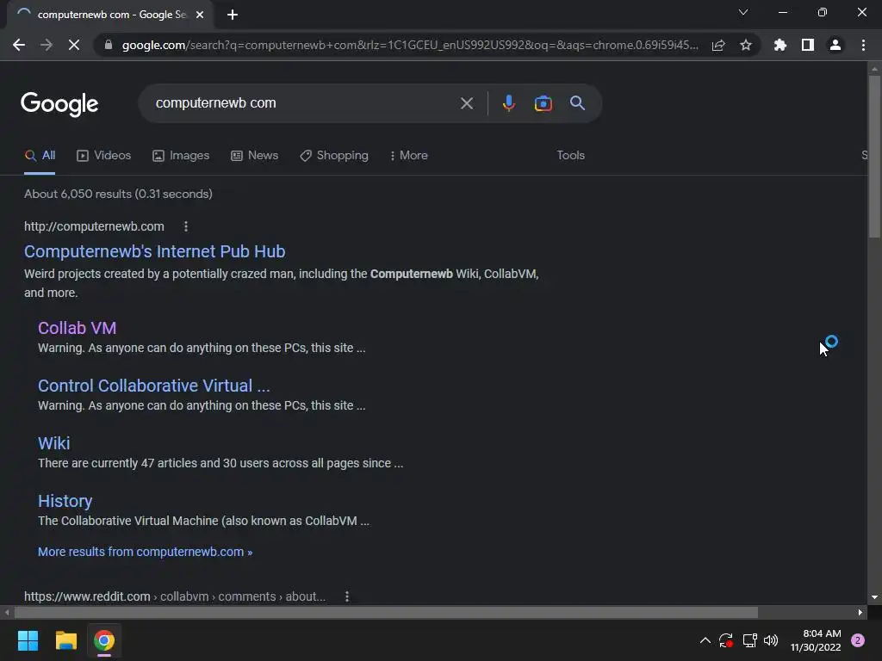Open the network tray icon
The image size is (882, 661).
pos(749,640)
